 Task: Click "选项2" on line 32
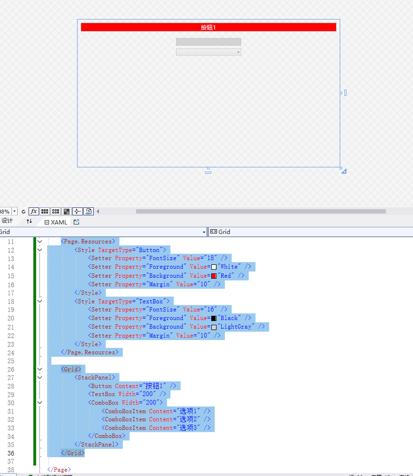(x=188, y=419)
